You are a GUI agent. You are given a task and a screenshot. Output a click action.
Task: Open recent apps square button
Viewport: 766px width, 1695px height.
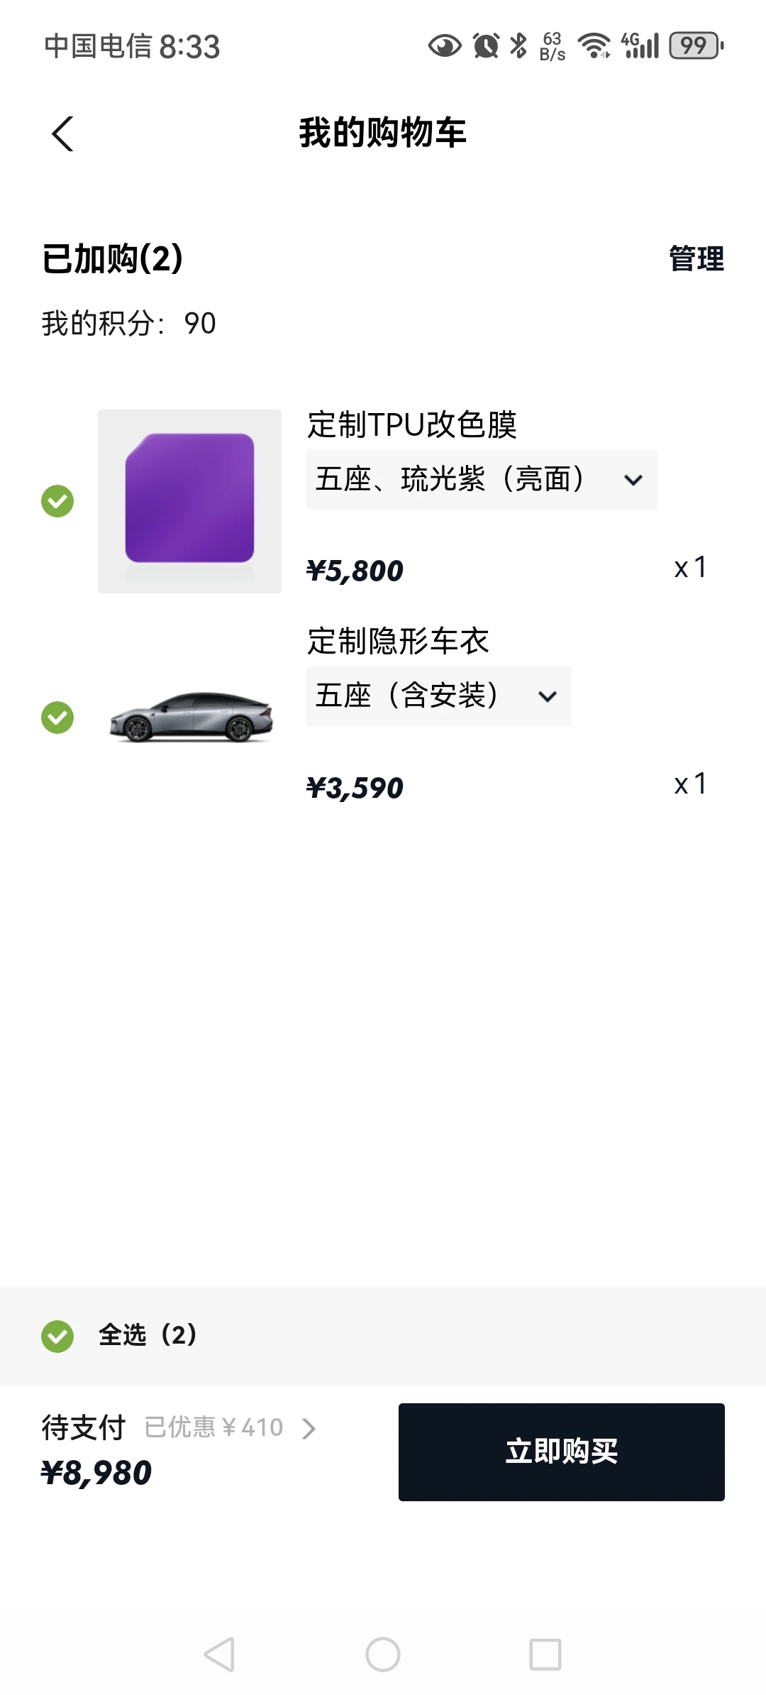pos(545,1655)
